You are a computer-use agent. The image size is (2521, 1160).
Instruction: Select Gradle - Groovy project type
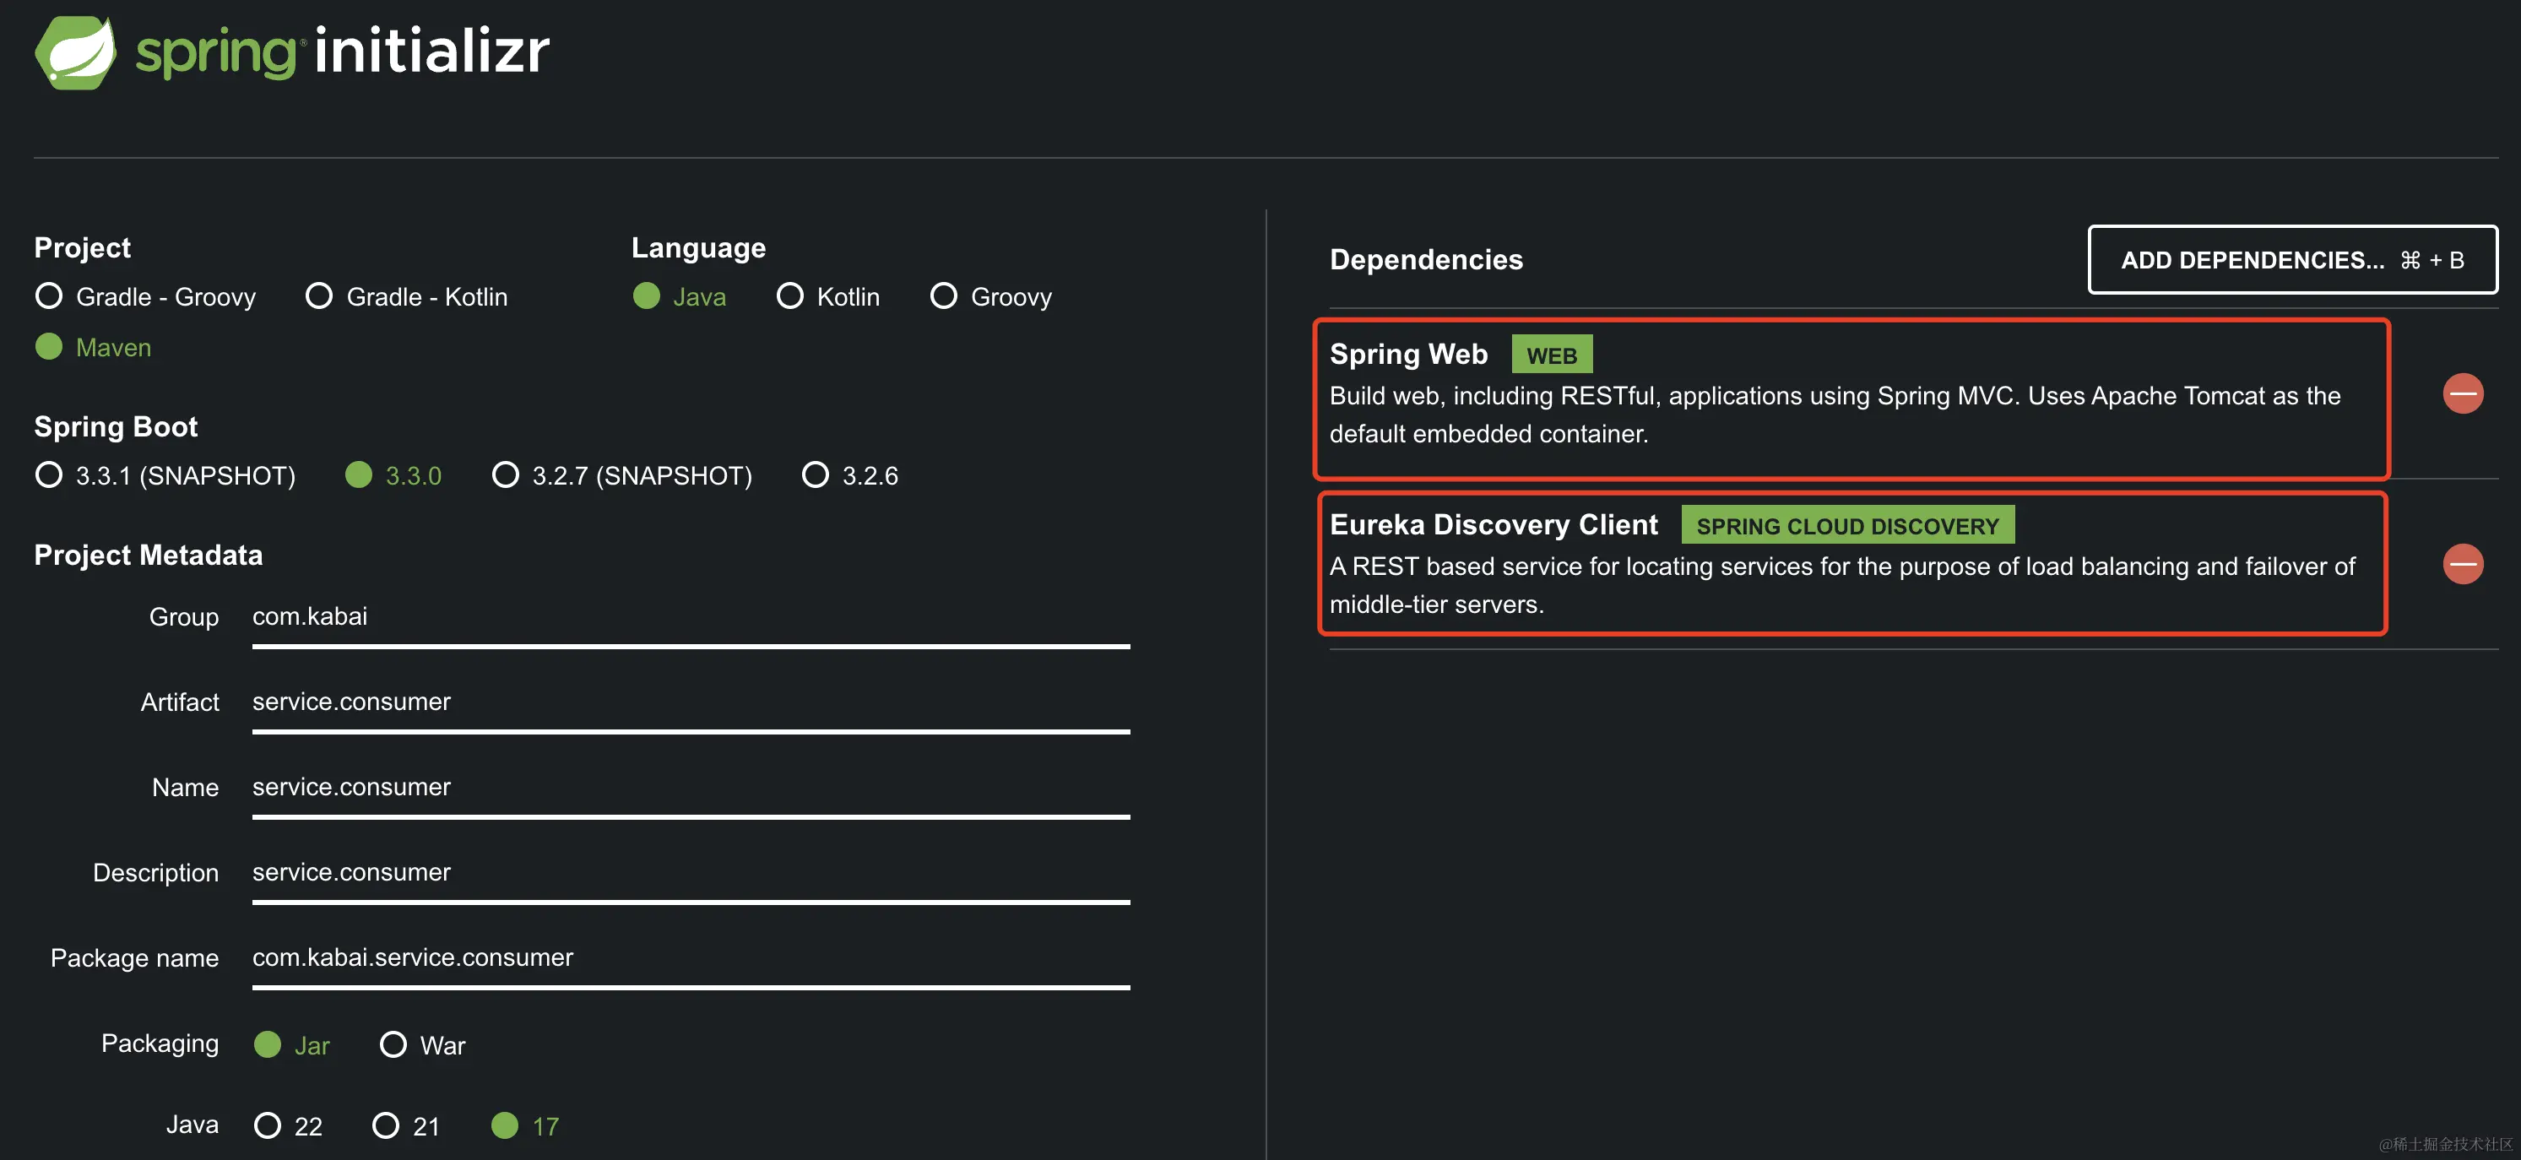coord(49,295)
